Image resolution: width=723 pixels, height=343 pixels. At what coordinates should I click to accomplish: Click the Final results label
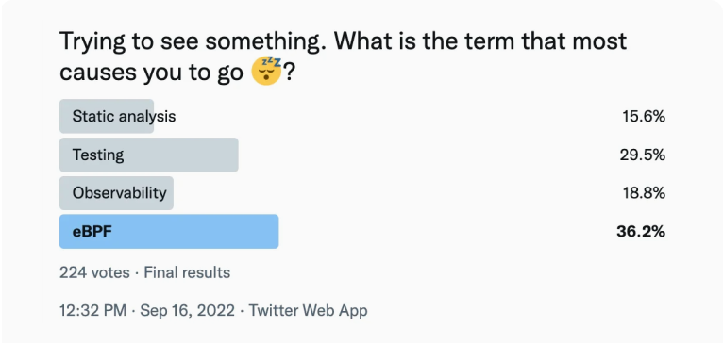pos(187,272)
